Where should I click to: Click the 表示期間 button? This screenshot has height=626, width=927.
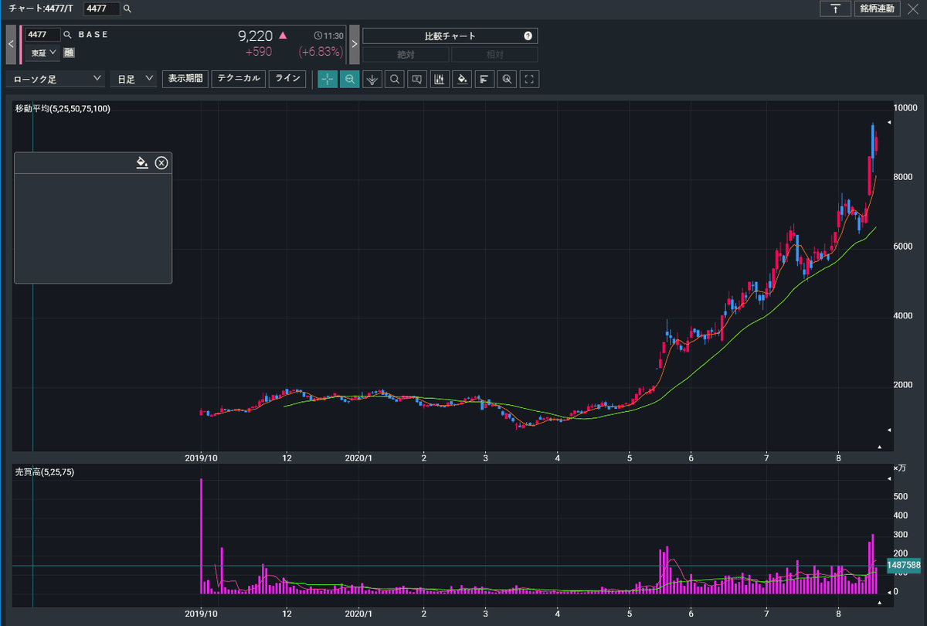(x=185, y=79)
